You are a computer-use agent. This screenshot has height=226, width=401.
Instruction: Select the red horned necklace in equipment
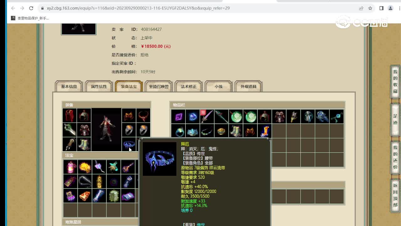tap(143, 116)
